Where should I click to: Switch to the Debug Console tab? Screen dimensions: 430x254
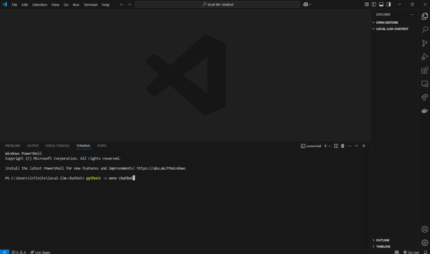[x=57, y=146]
